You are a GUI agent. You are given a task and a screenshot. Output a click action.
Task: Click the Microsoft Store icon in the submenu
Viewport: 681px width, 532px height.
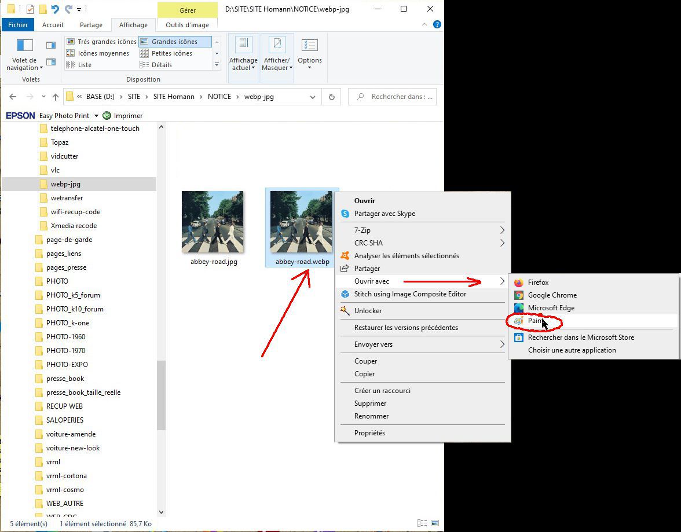pos(519,337)
